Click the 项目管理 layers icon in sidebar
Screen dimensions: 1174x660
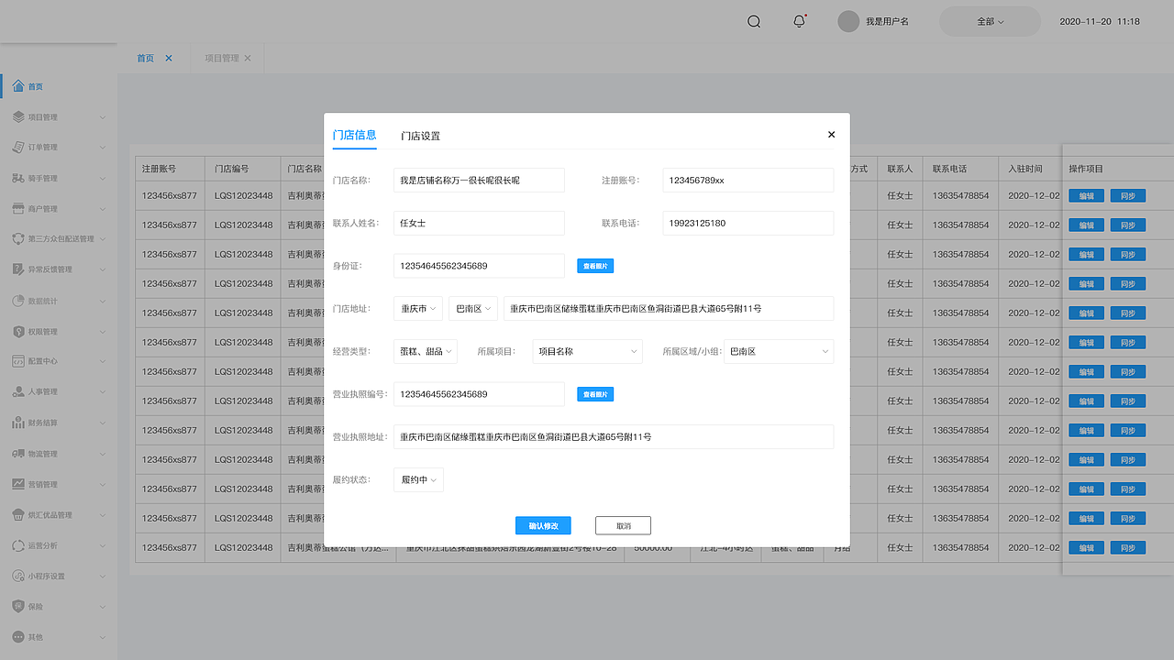[x=18, y=117]
